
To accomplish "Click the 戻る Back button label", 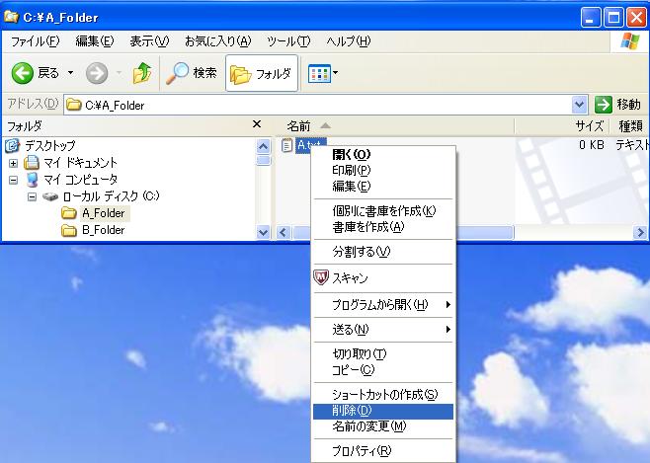I will pyautogui.click(x=48, y=73).
